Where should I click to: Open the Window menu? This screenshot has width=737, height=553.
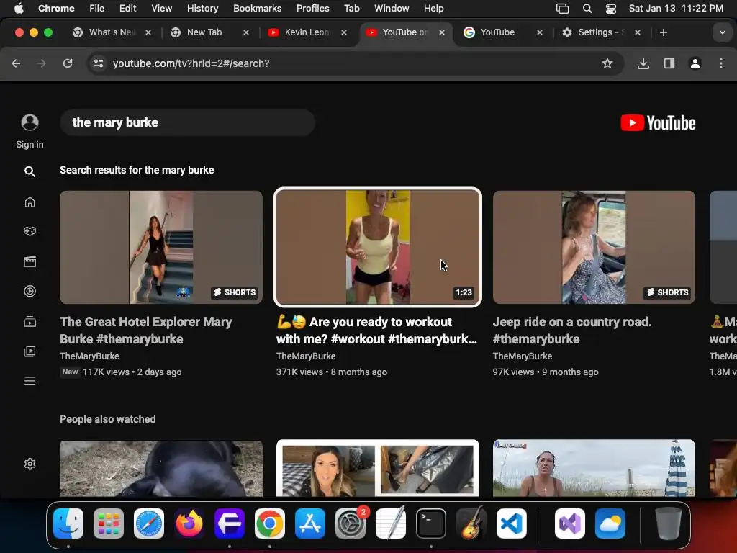click(x=392, y=9)
